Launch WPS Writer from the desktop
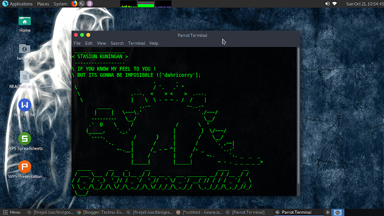This screenshot has height=216, width=384. (25, 108)
